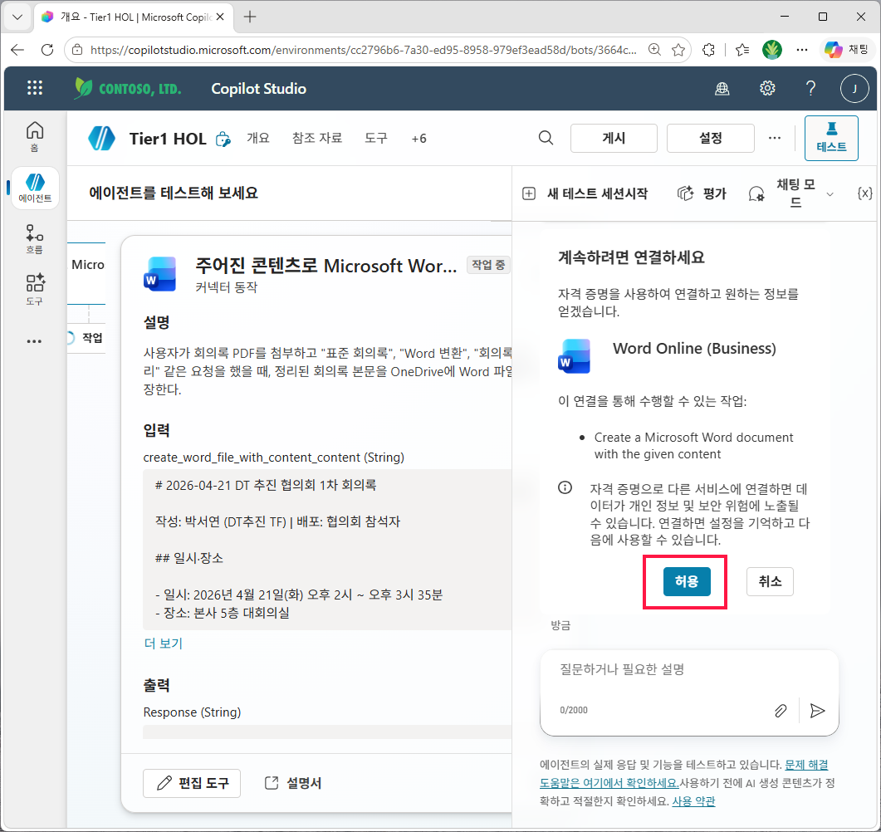Open Tools (도구) in the left sidebar

coord(35,290)
